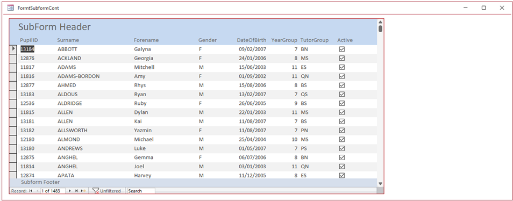Click the scrollbar up arrow
The width and height of the screenshot is (513, 201).
coord(380,22)
